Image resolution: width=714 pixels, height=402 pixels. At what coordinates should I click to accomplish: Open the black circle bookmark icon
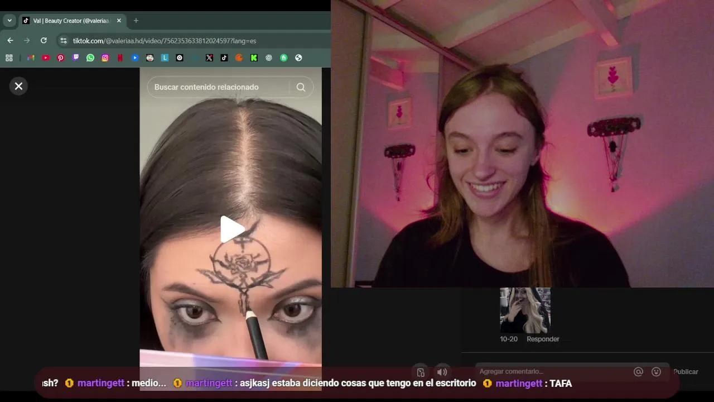point(180,58)
